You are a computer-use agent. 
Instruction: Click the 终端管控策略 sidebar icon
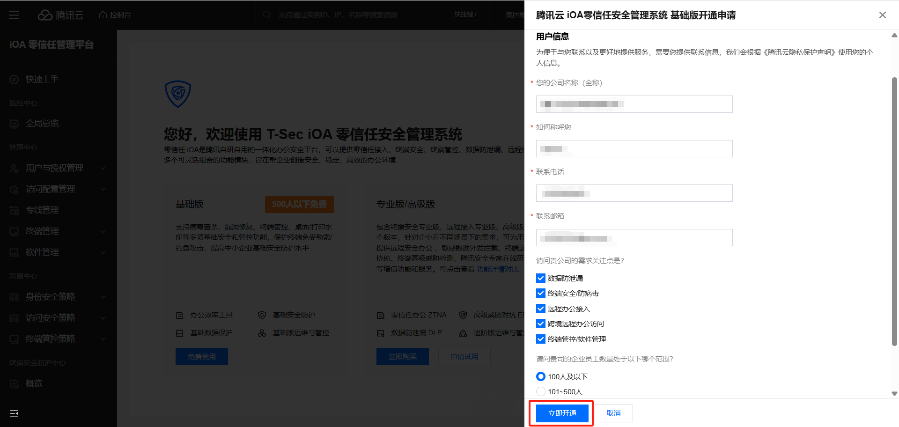coord(14,339)
